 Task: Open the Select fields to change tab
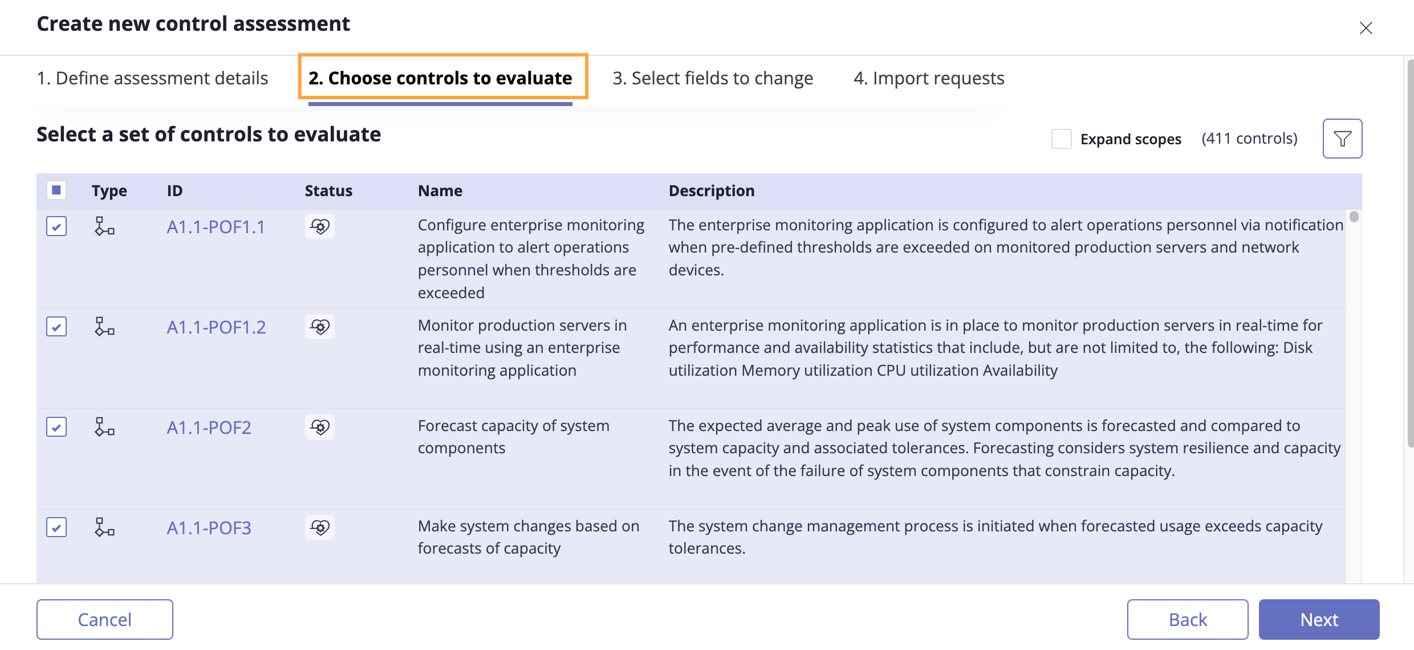pos(713,78)
